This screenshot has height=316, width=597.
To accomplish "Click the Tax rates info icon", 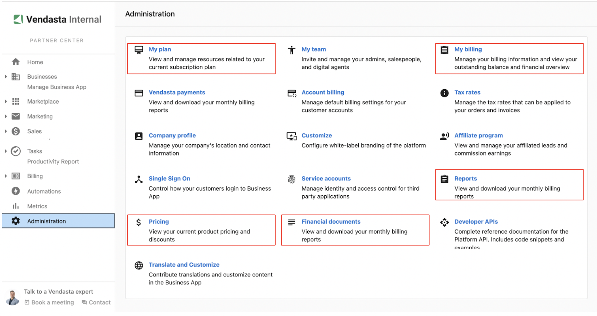I will tap(445, 93).
